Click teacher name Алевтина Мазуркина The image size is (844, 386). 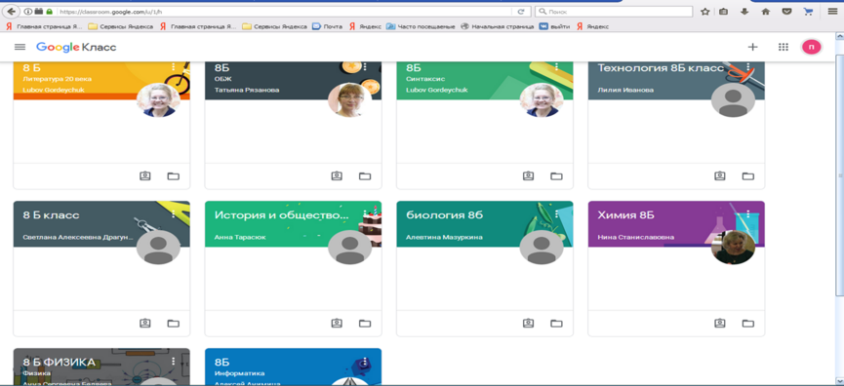444,237
